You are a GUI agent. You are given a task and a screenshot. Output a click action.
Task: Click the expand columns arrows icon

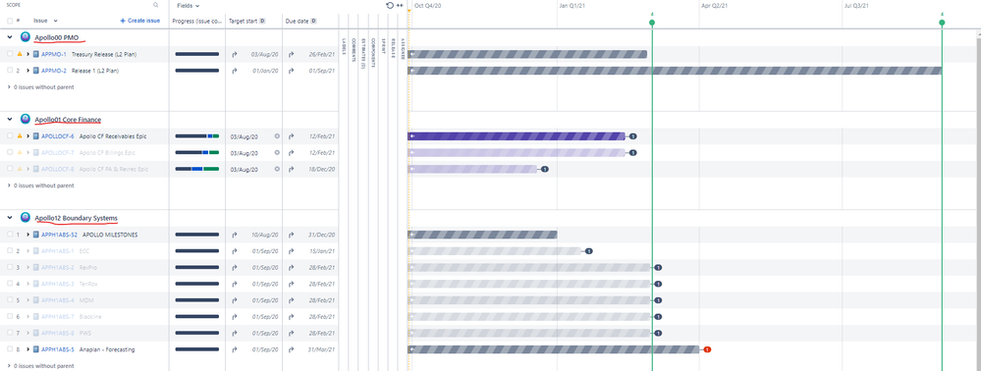(x=400, y=5)
